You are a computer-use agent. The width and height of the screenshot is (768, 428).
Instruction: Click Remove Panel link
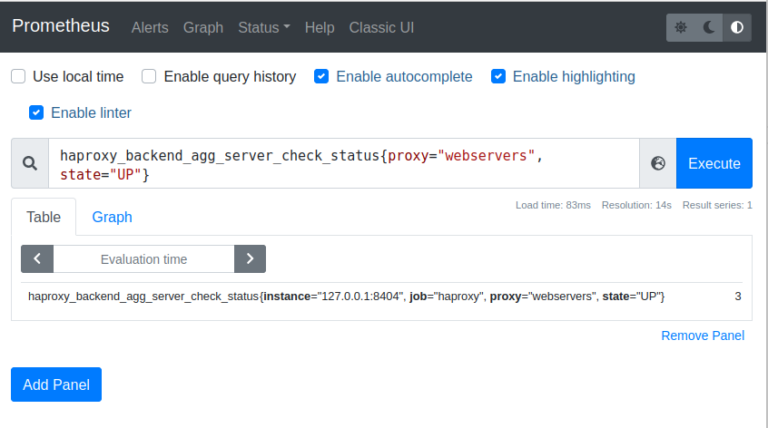(x=703, y=336)
